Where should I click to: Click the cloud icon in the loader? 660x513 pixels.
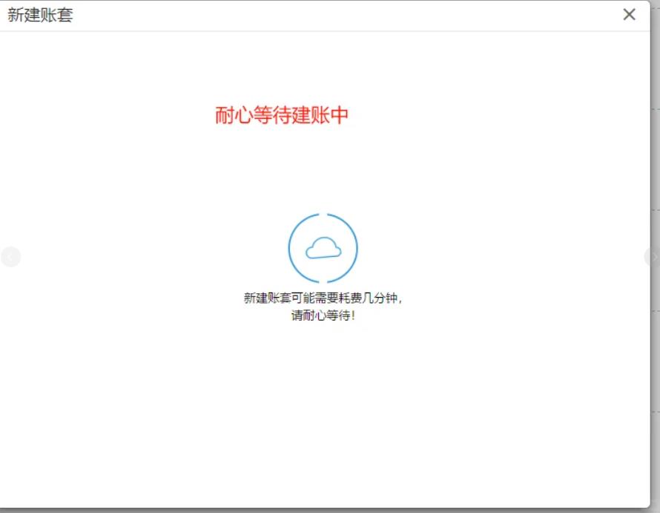coord(323,248)
